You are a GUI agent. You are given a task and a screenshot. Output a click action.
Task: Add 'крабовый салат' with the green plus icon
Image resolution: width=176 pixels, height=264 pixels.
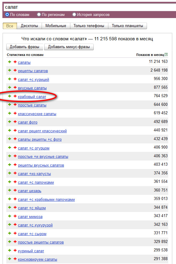10,96
